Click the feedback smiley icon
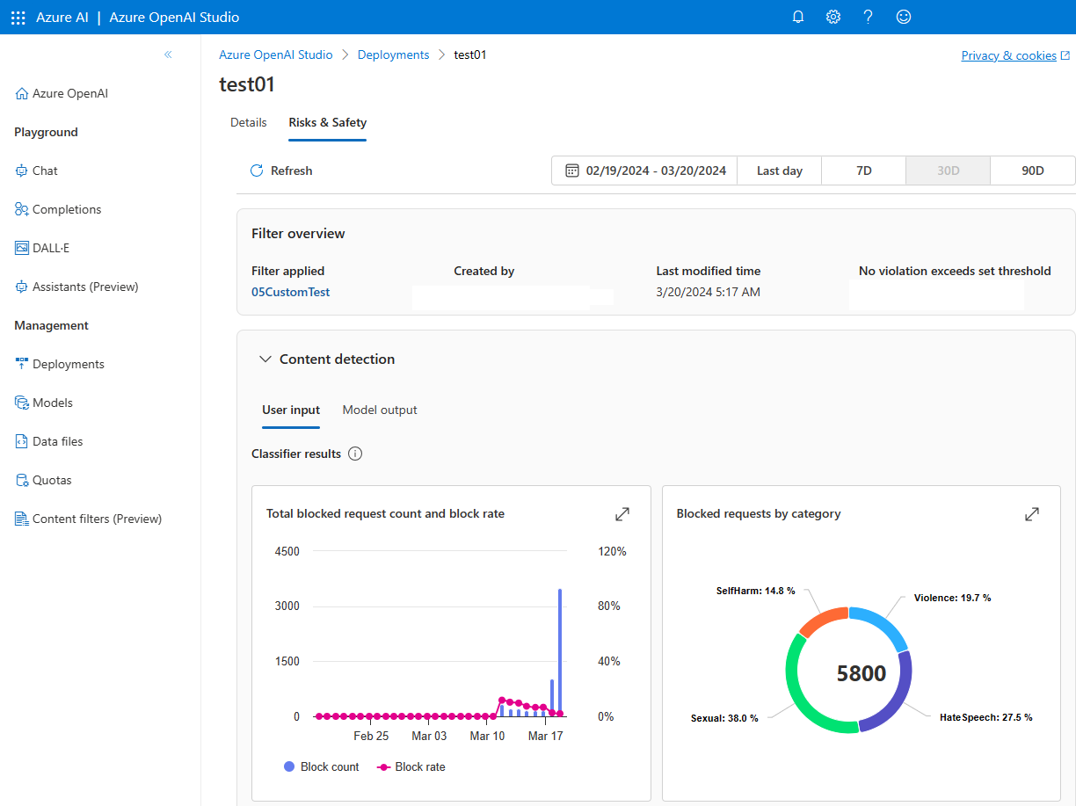Image resolution: width=1076 pixels, height=806 pixels. [903, 17]
